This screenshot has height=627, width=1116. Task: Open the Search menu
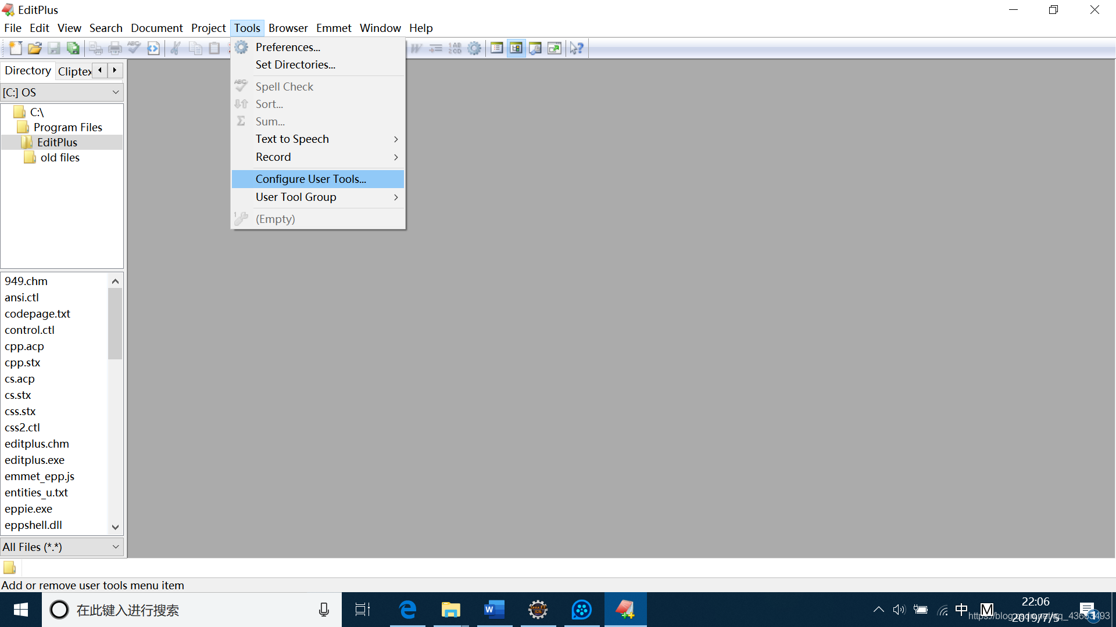pos(106,28)
